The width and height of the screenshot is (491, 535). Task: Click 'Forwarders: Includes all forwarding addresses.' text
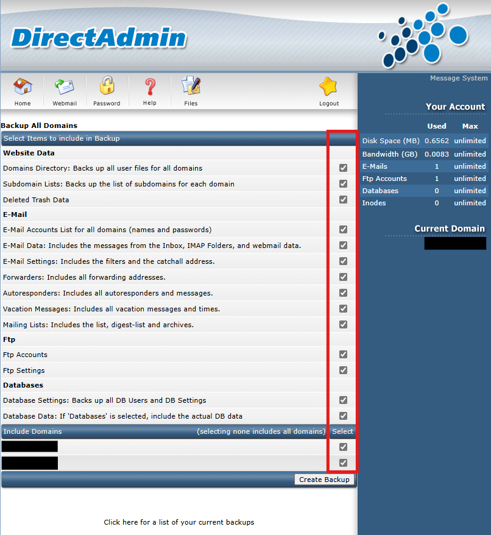[x=84, y=277]
